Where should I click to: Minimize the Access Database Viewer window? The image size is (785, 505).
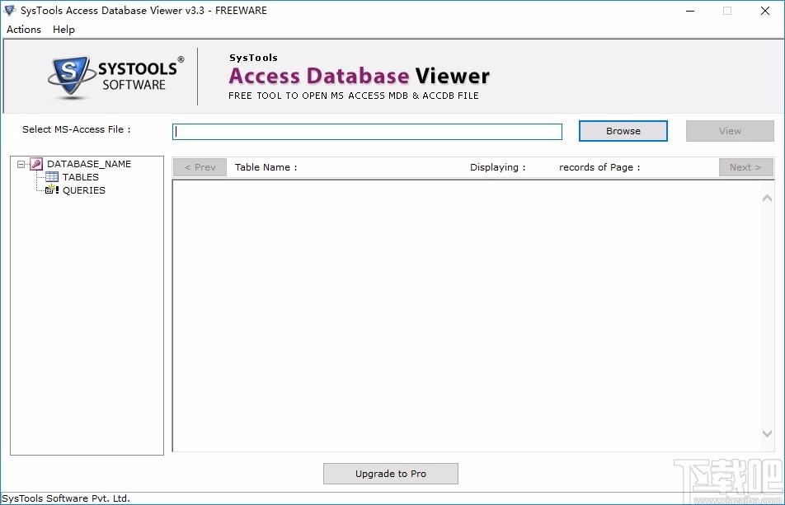pos(690,11)
